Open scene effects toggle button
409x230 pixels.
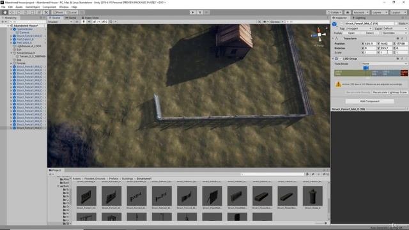95,22
